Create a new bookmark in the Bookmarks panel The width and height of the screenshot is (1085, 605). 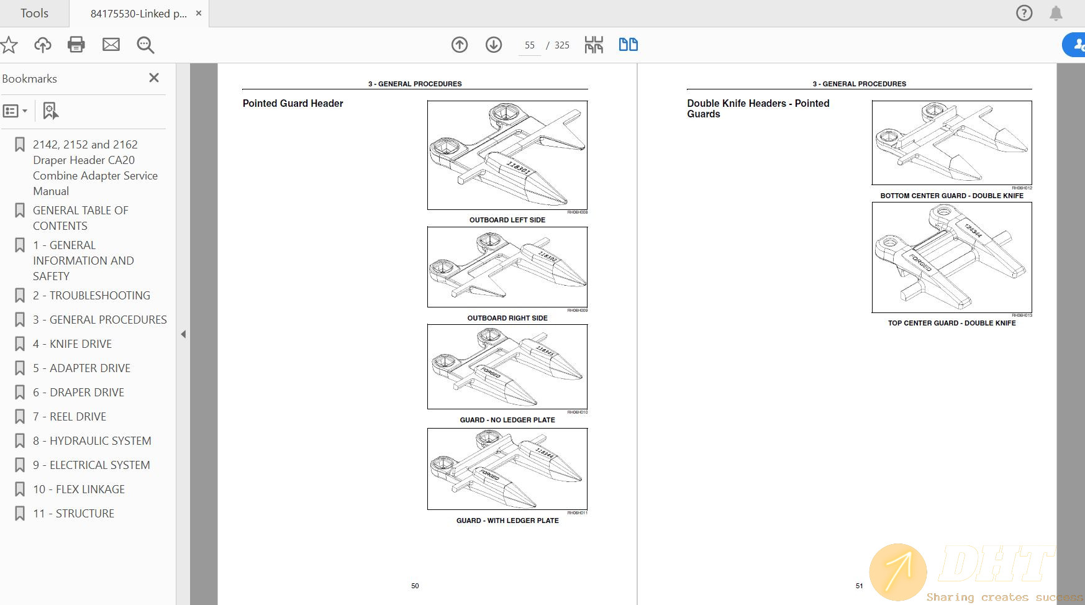[50, 111]
